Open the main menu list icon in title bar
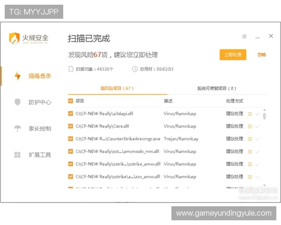Screen dimensions: 281x225 244,37
